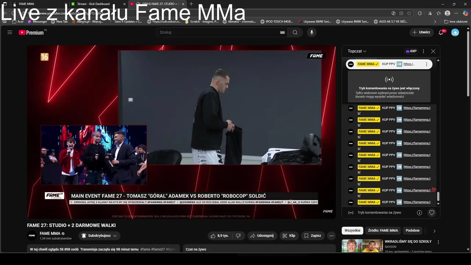
Task: Open the AUDI A8 3.7 V8 bookmark
Action: pyautogui.click(x=390, y=22)
